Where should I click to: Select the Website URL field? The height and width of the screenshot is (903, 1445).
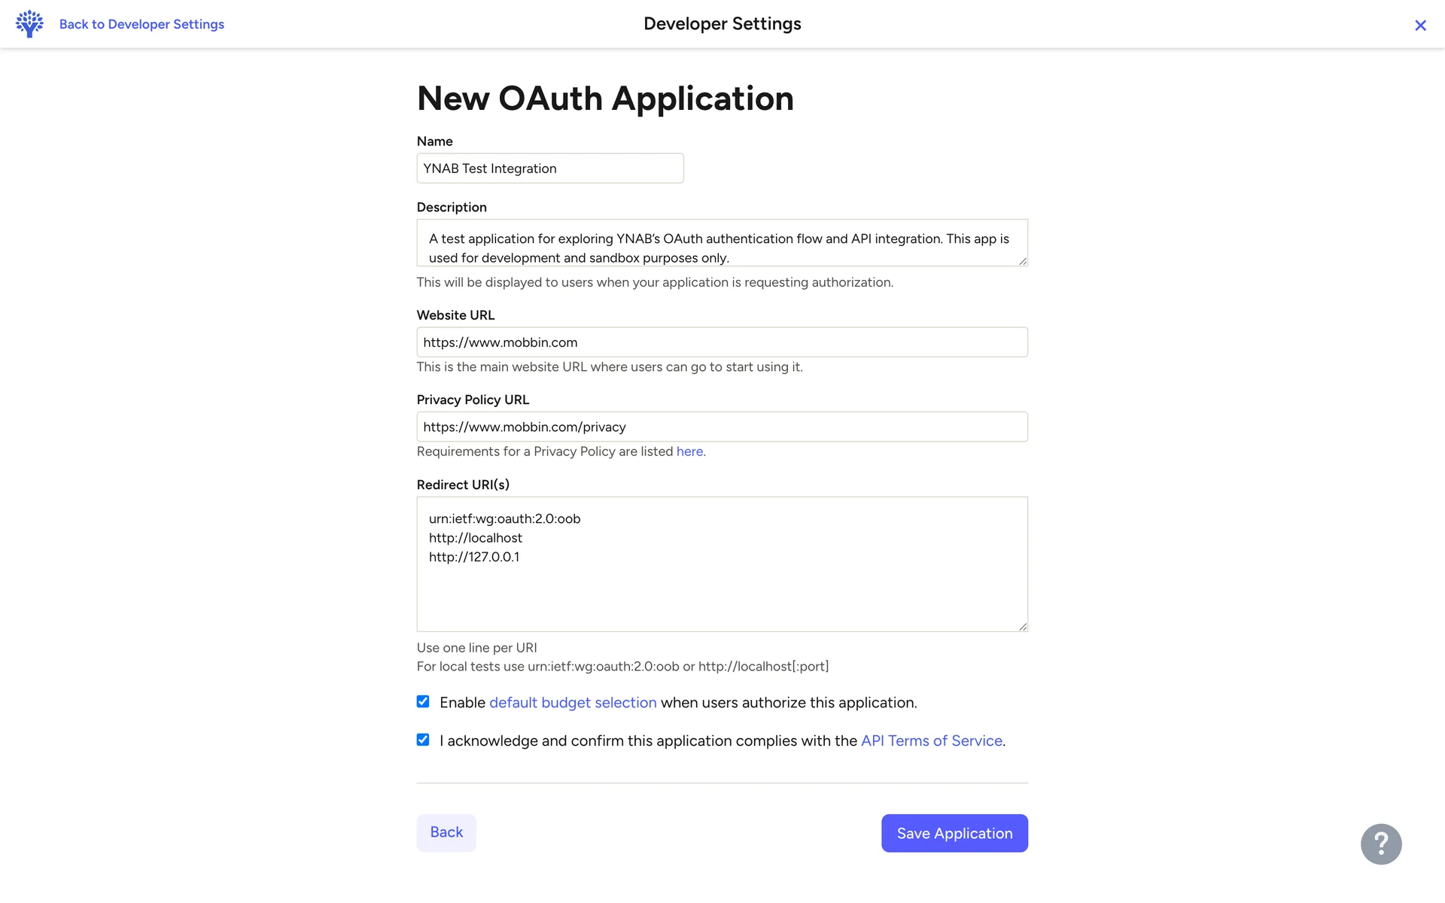(722, 342)
